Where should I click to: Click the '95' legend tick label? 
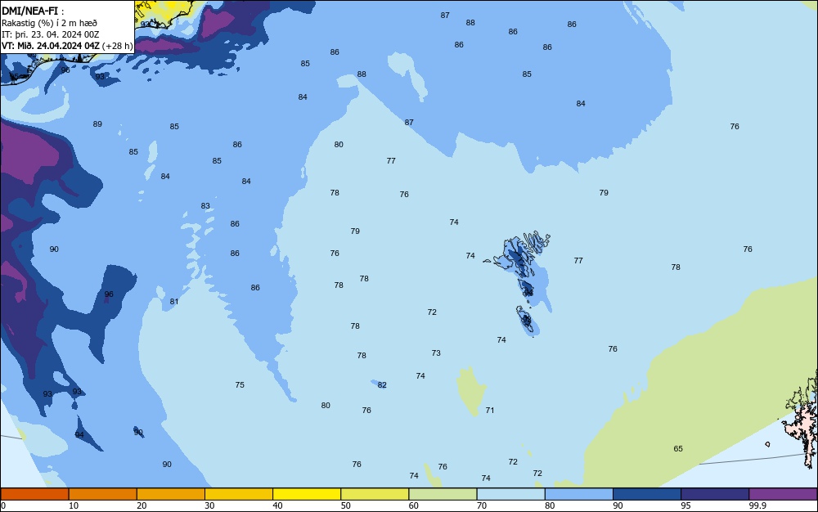pos(685,505)
